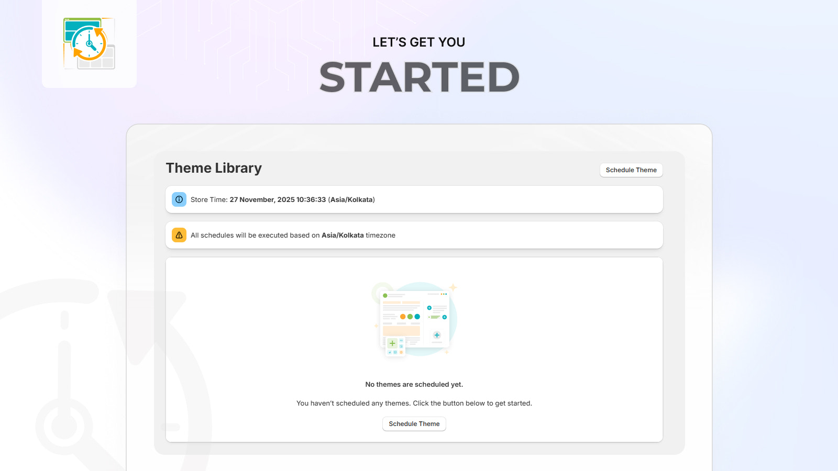Screen dimensions: 838x471
Task: Click the Asia/Kolkata timezone notice text
Action: point(293,235)
